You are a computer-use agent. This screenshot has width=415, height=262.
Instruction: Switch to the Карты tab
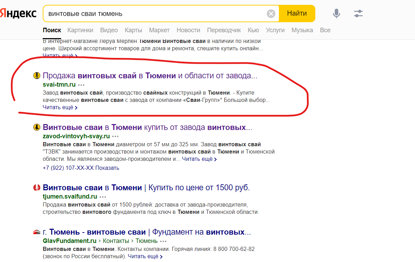click(x=133, y=30)
